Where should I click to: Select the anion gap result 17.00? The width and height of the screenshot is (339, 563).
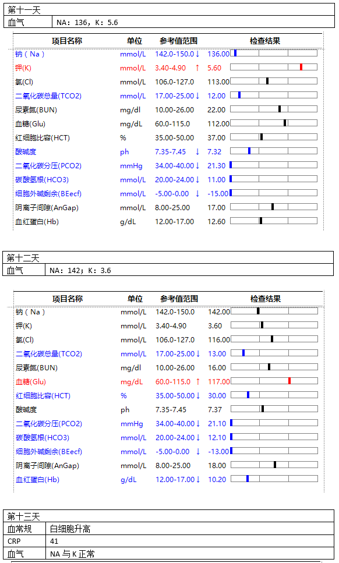tap(217, 208)
